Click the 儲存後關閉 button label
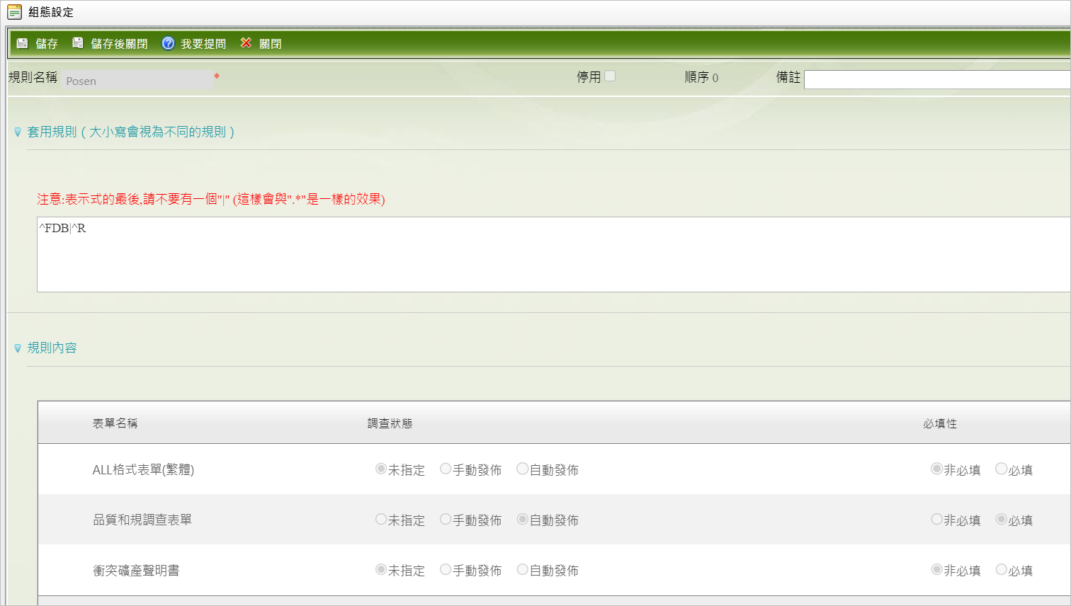1071x606 pixels. (119, 44)
